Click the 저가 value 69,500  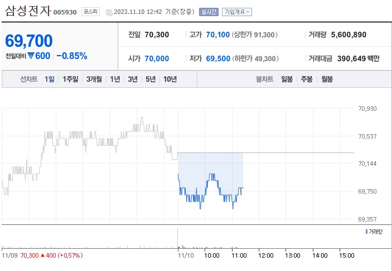click(x=218, y=58)
